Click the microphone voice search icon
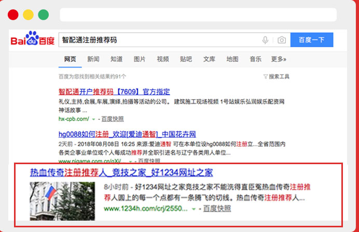The width and height of the screenshot is (359, 232). [265, 40]
